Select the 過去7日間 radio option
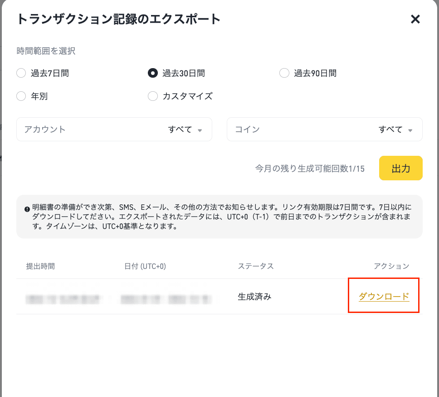 [x=21, y=73]
